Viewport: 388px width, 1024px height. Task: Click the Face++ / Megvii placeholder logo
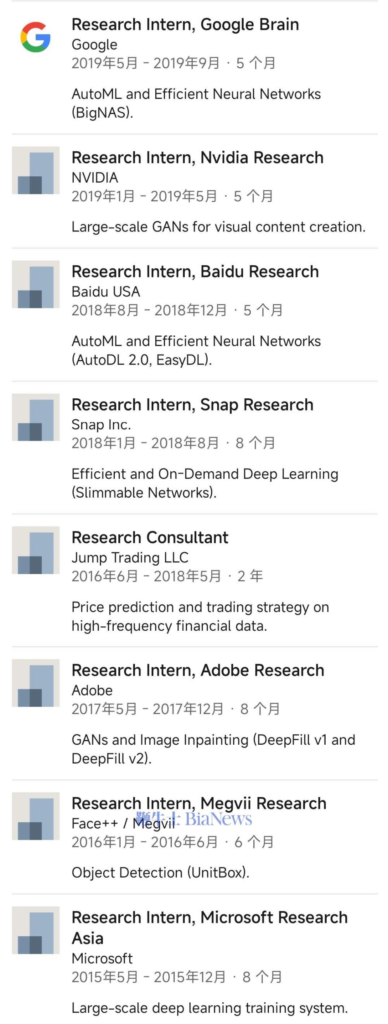pyautogui.click(x=36, y=816)
